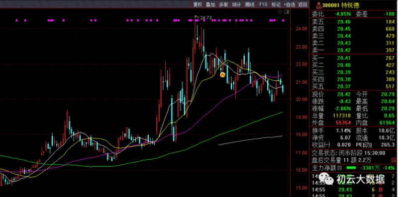Open the 复权 menu

pos(198,4)
